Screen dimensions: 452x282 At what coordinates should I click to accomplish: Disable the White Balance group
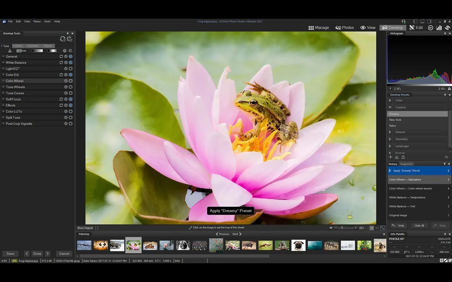pos(71,63)
